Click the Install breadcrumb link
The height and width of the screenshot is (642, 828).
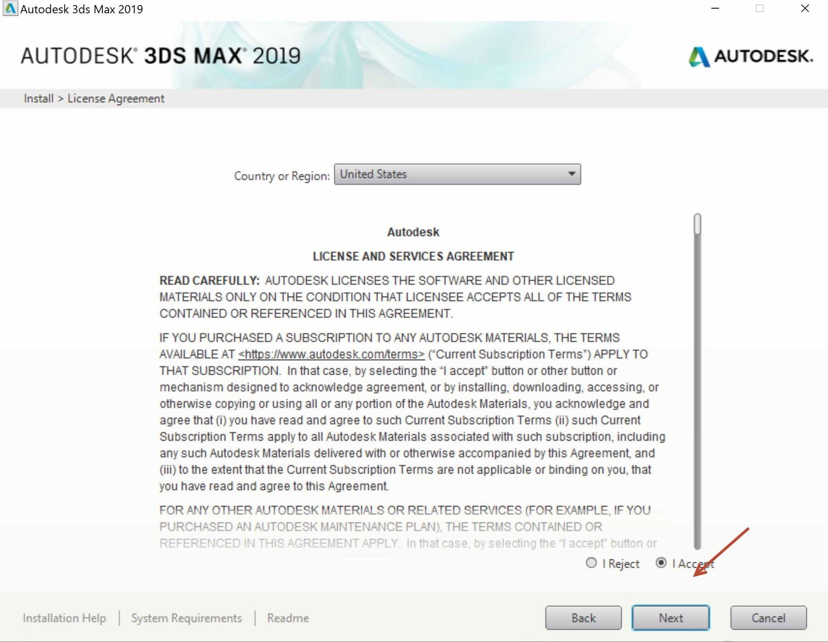click(38, 98)
